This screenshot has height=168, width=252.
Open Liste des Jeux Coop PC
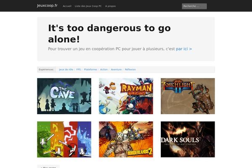pyautogui.click(x=88, y=6)
